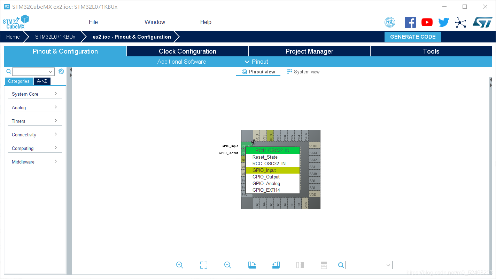This screenshot has height=279, width=496.
Task: Choose GPIO_Analog from pin menu
Action: click(x=273, y=183)
